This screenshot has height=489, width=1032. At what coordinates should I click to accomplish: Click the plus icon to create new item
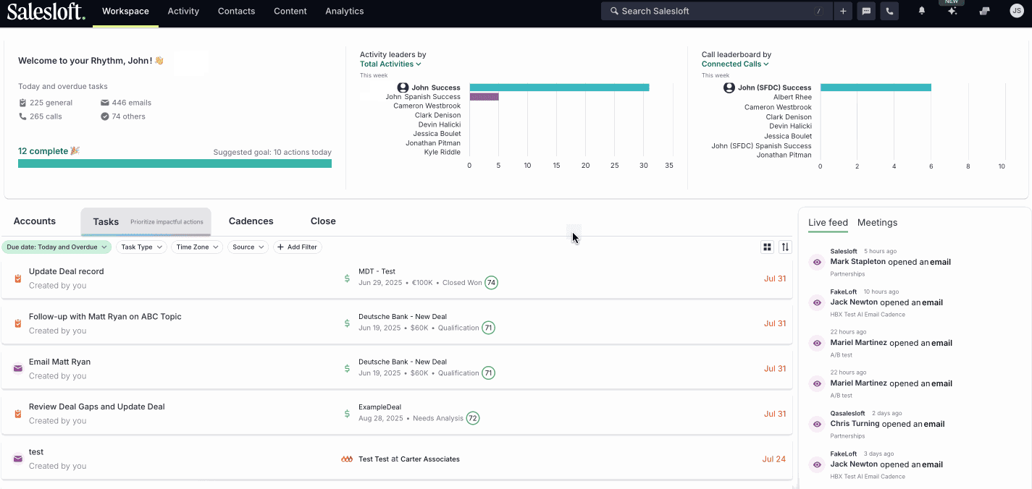(842, 11)
